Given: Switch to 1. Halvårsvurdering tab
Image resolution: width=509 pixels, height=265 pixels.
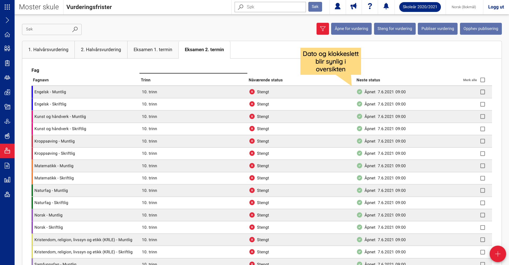Looking at the screenshot, I should point(48,50).
